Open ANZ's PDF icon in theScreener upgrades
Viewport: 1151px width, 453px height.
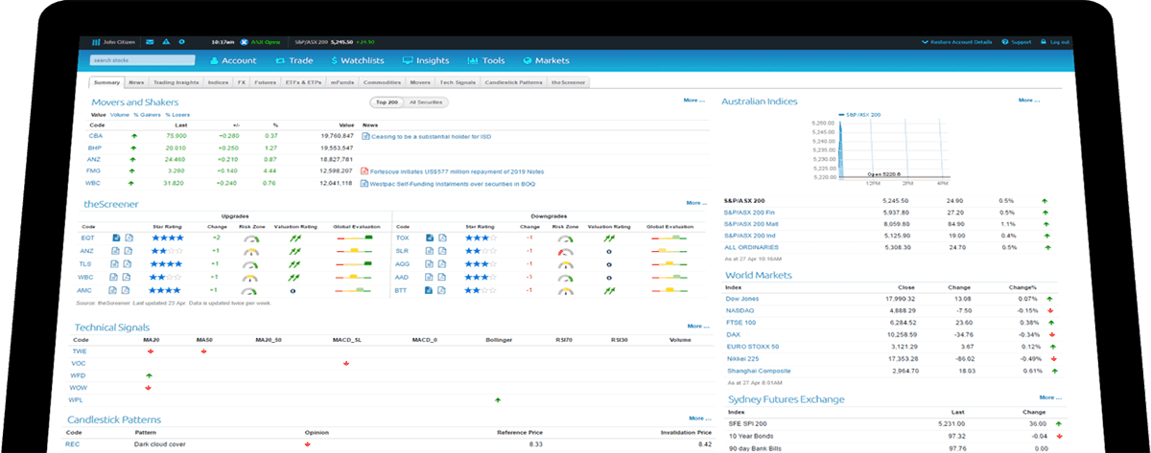click(x=128, y=250)
